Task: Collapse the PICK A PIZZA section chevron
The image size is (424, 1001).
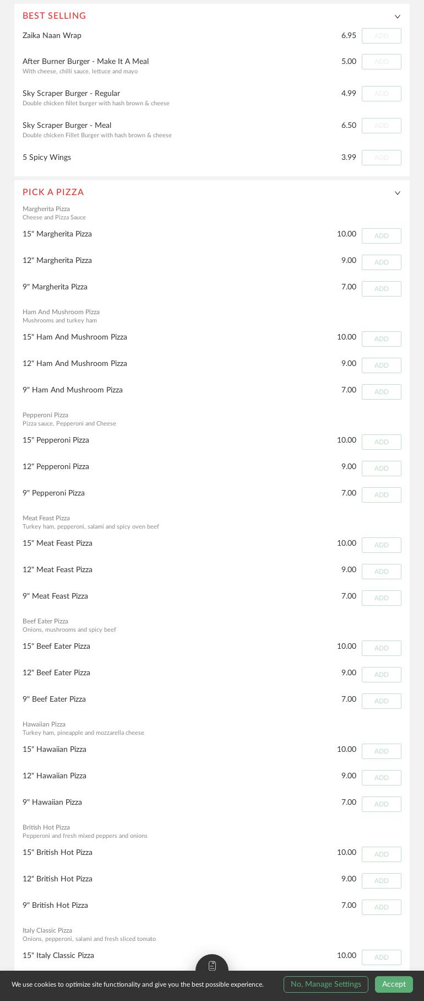Action: (398, 193)
